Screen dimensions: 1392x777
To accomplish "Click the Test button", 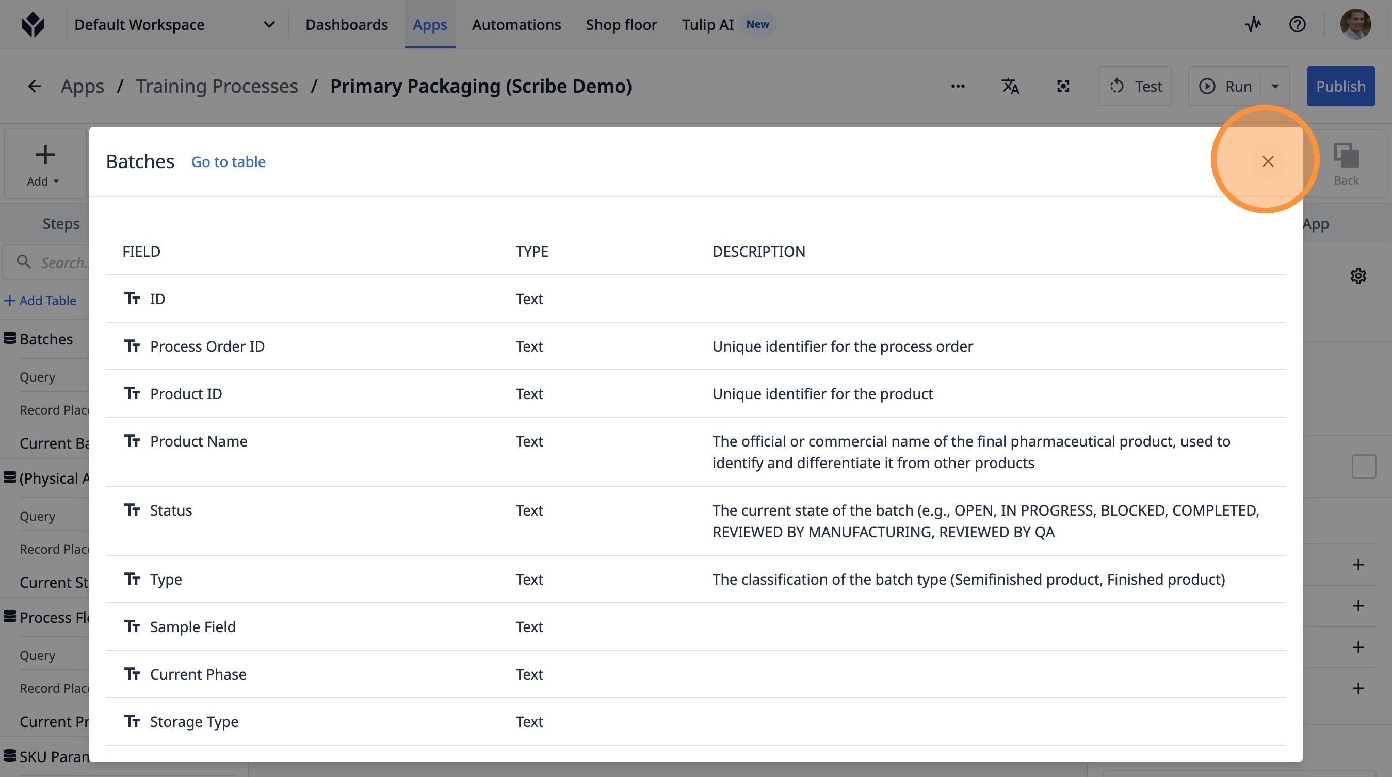I will 1135,87.
